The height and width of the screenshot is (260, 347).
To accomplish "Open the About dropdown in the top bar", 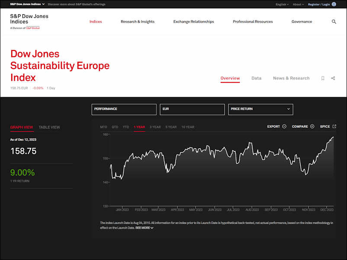I will [298, 4].
